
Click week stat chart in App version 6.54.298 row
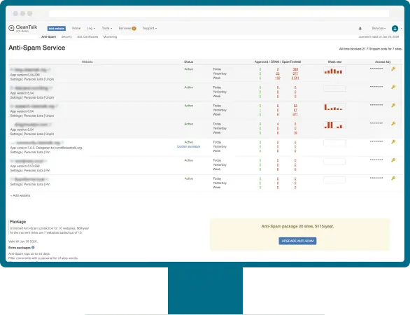[334, 71]
